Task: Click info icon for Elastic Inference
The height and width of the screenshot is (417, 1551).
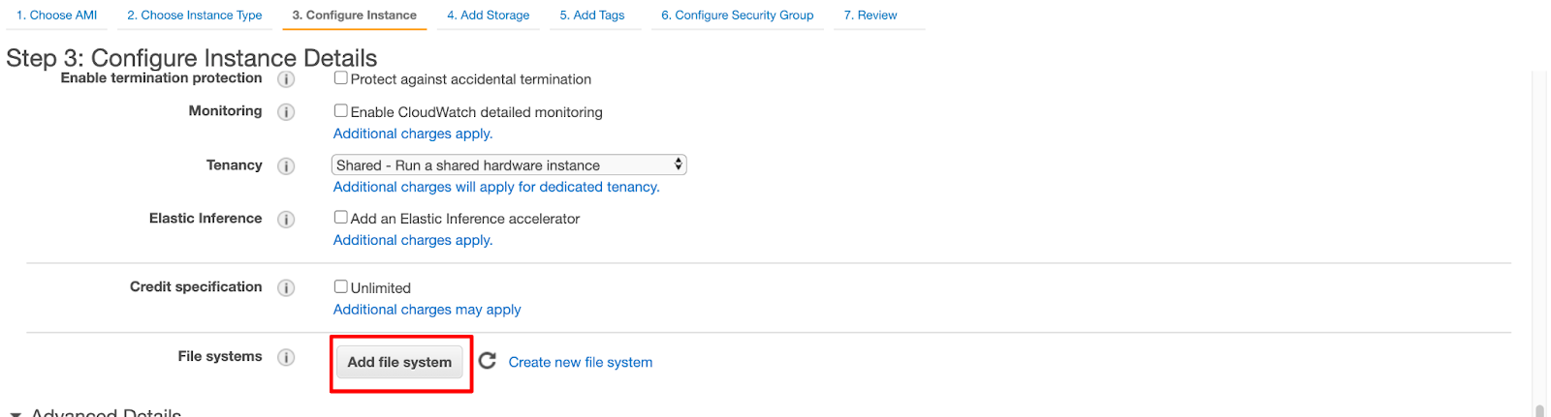Action: tap(286, 220)
